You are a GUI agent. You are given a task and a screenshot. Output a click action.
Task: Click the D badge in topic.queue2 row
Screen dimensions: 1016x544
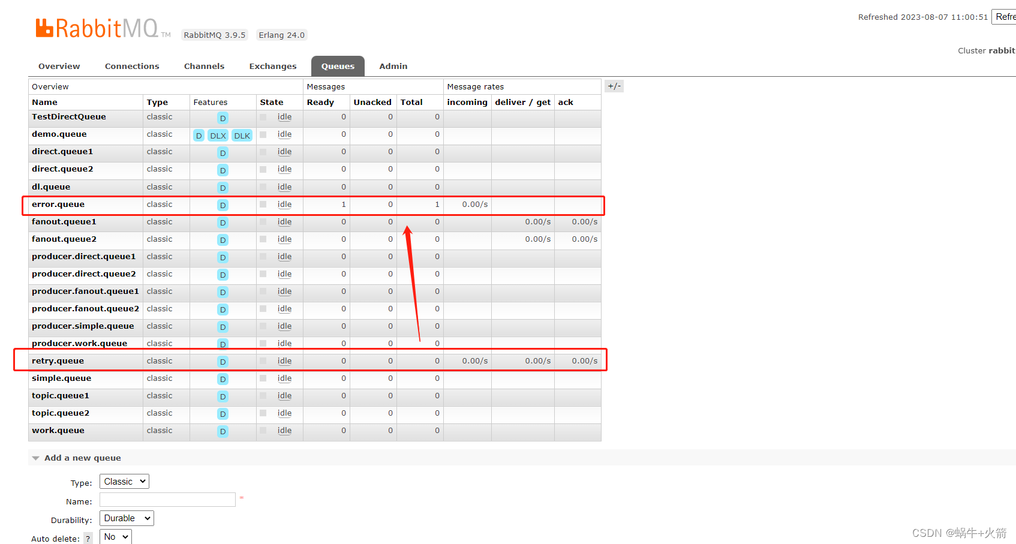tap(223, 414)
